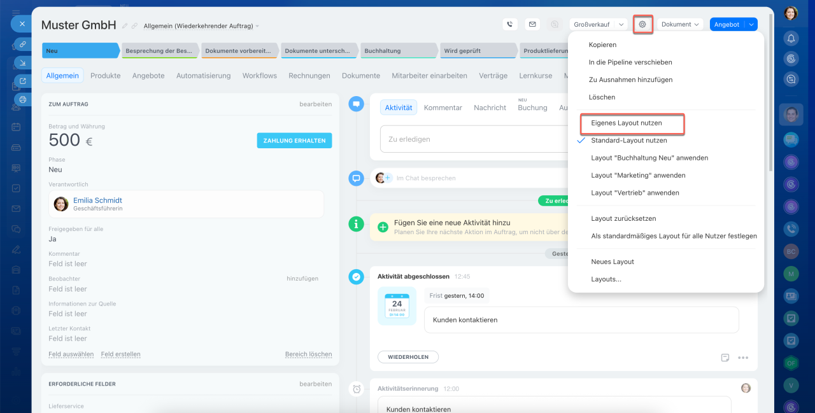Image resolution: width=815 pixels, height=413 pixels.
Task: Click the phone call icon in header
Action: pyautogui.click(x=509, y=24)
